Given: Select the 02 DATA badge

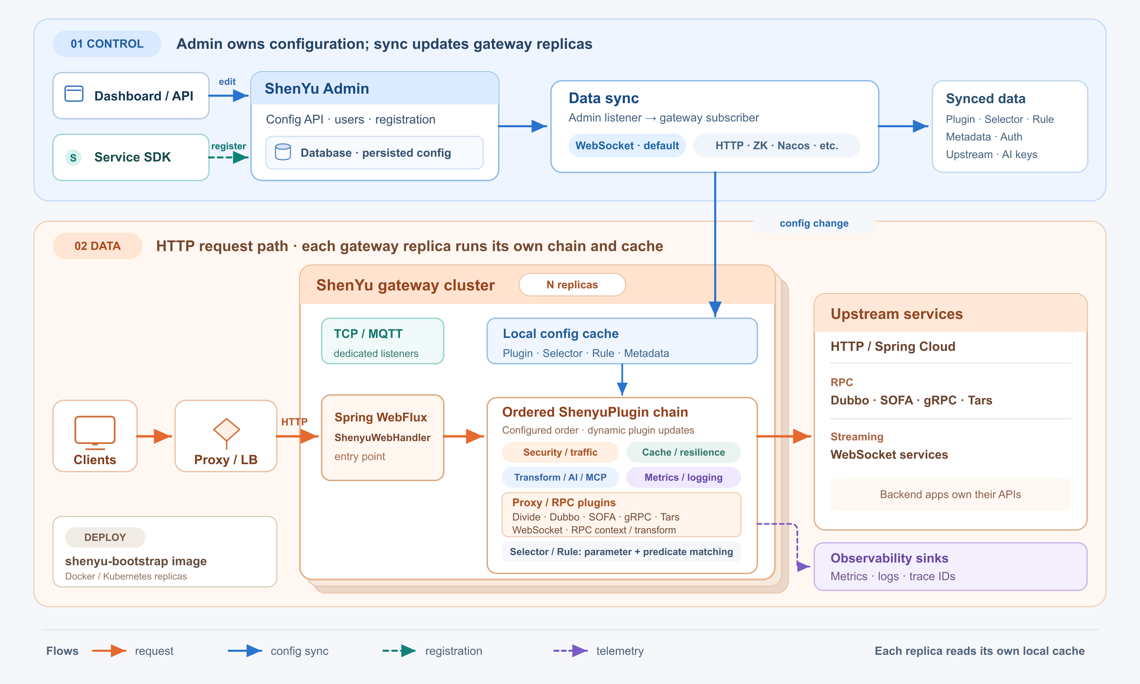Looking at the screenshot, I should [x=98, y=246].
